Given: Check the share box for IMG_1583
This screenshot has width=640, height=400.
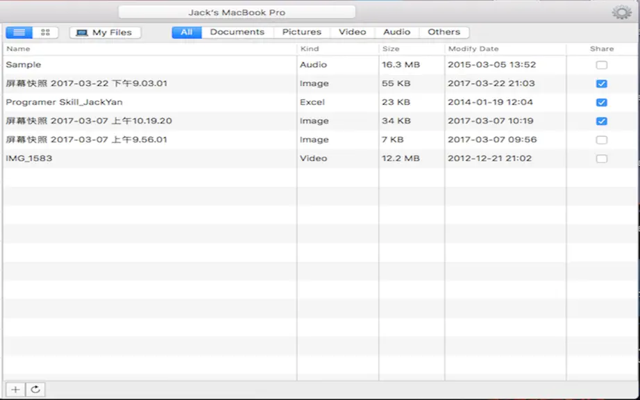Looking at the screenshot, I should [x=601, y=158].
